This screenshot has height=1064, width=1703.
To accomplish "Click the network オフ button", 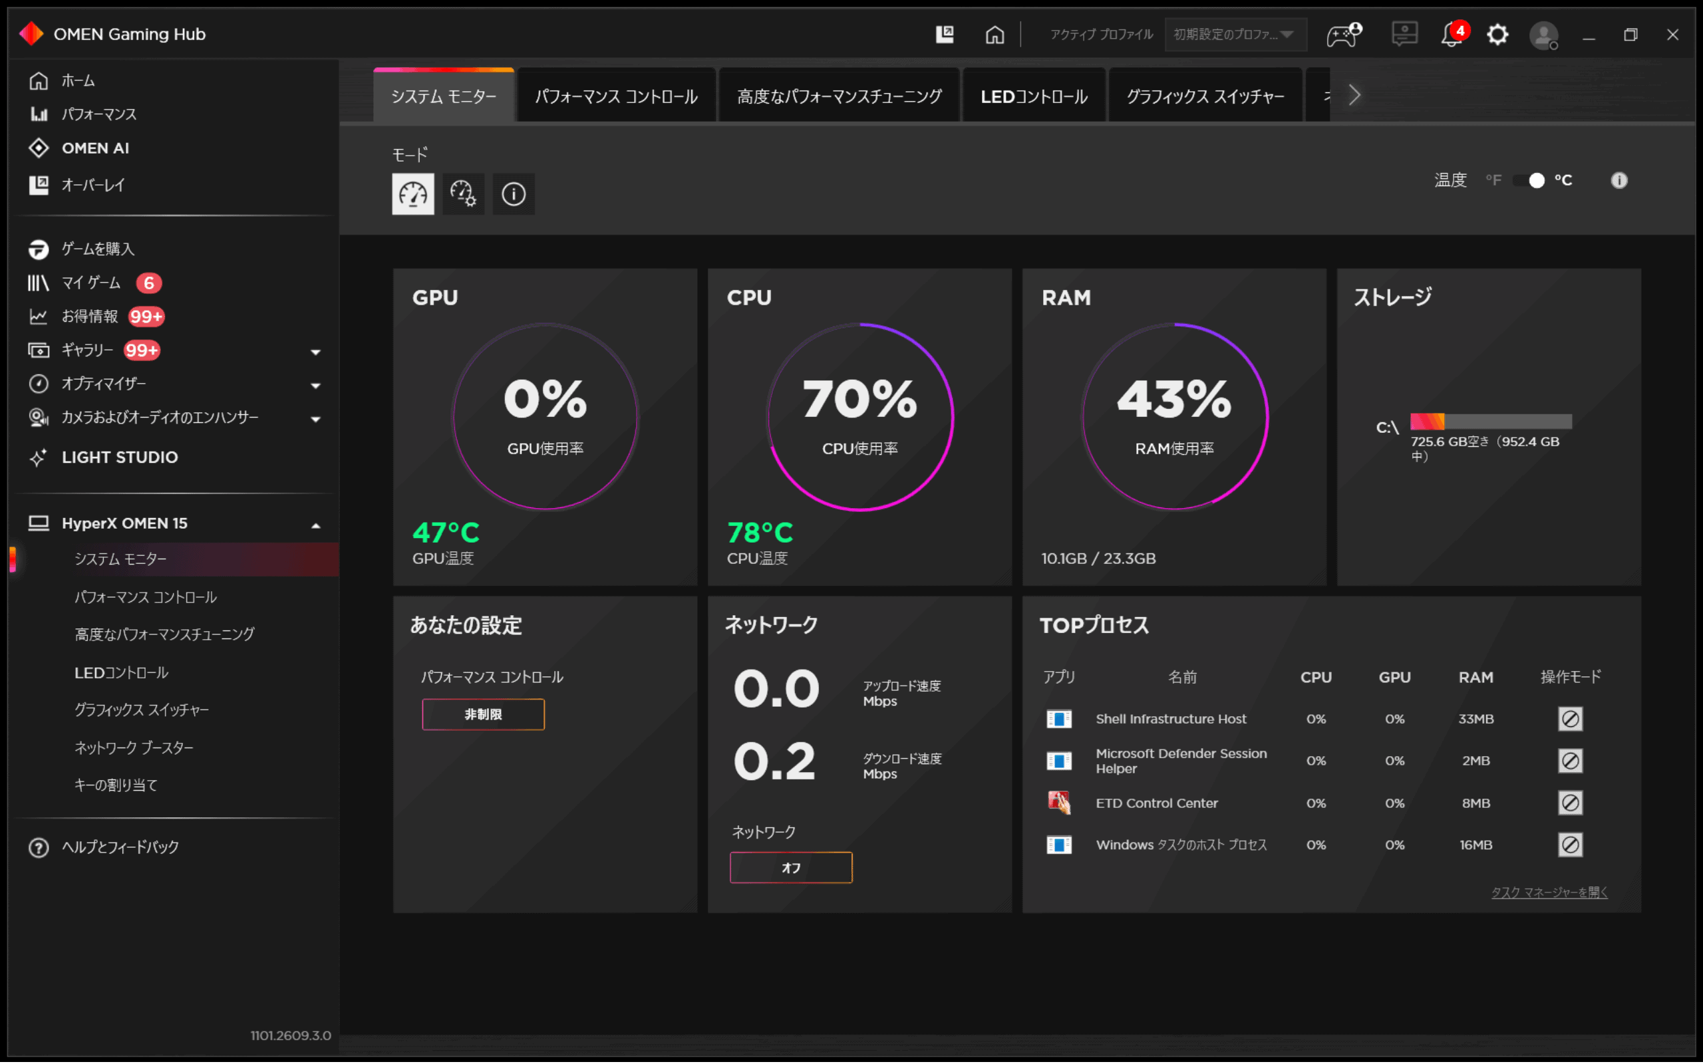I will 791,867.
